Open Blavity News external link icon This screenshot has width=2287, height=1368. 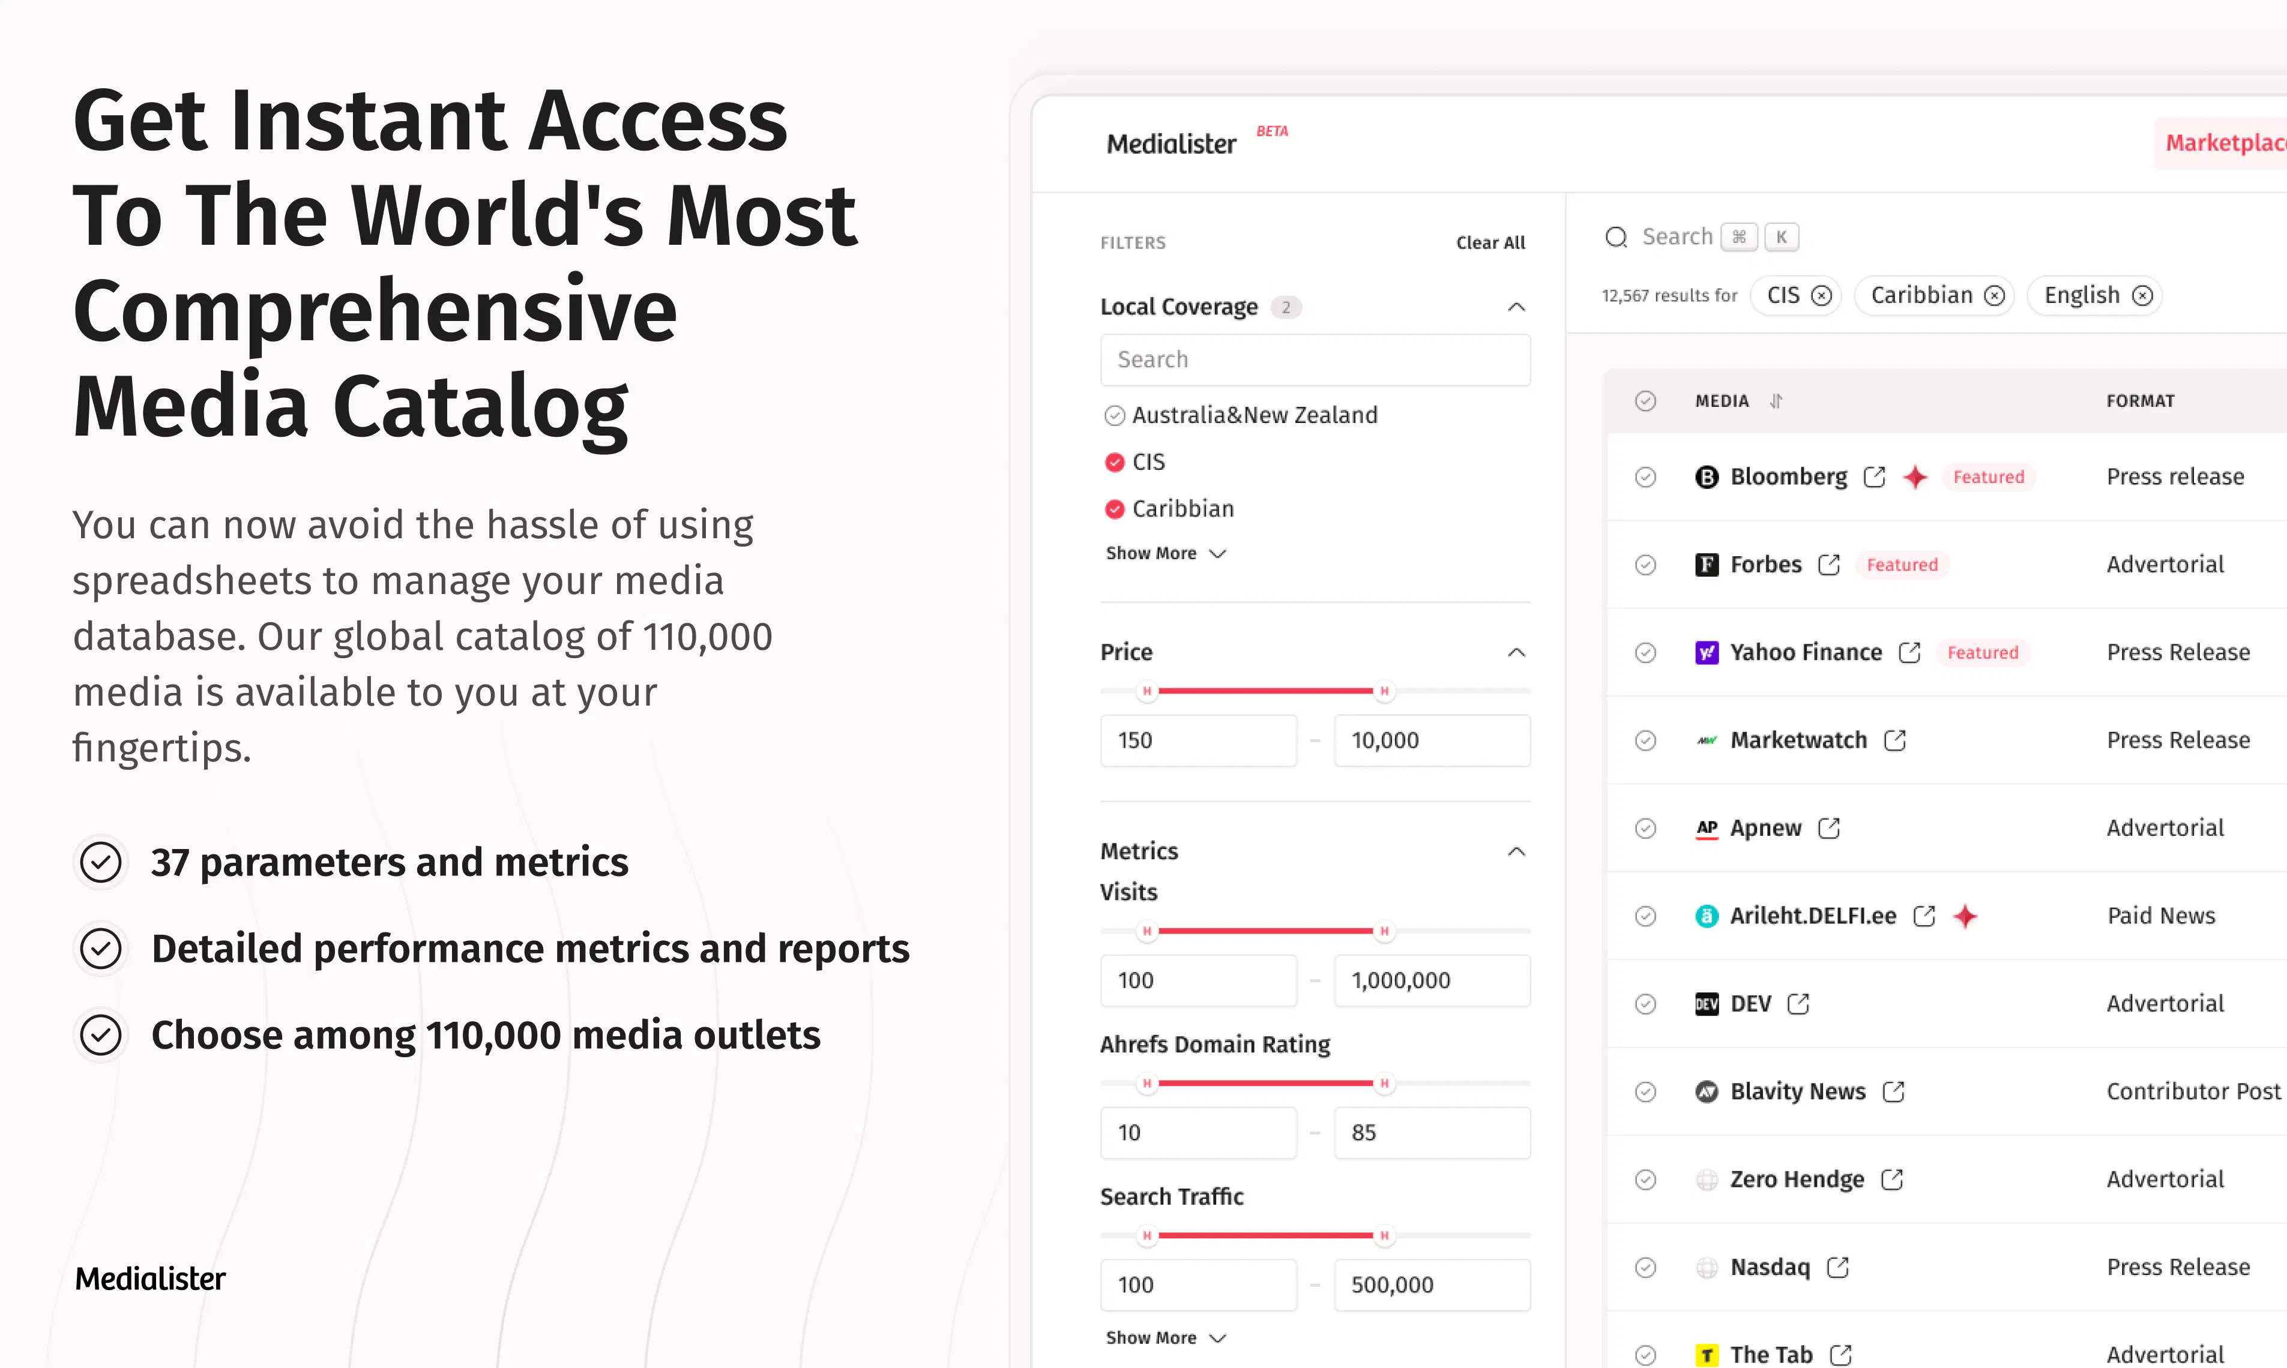click(1893, 1091)
